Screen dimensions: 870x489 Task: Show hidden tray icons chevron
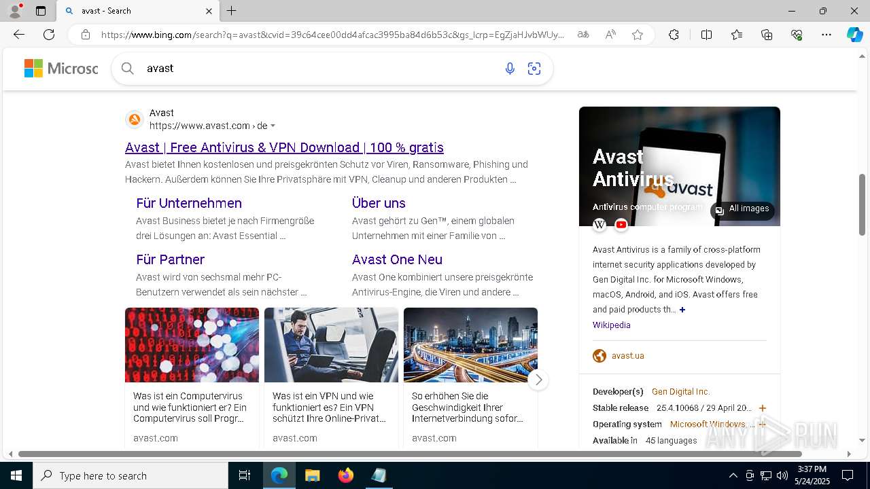click(x=733, y=475)
